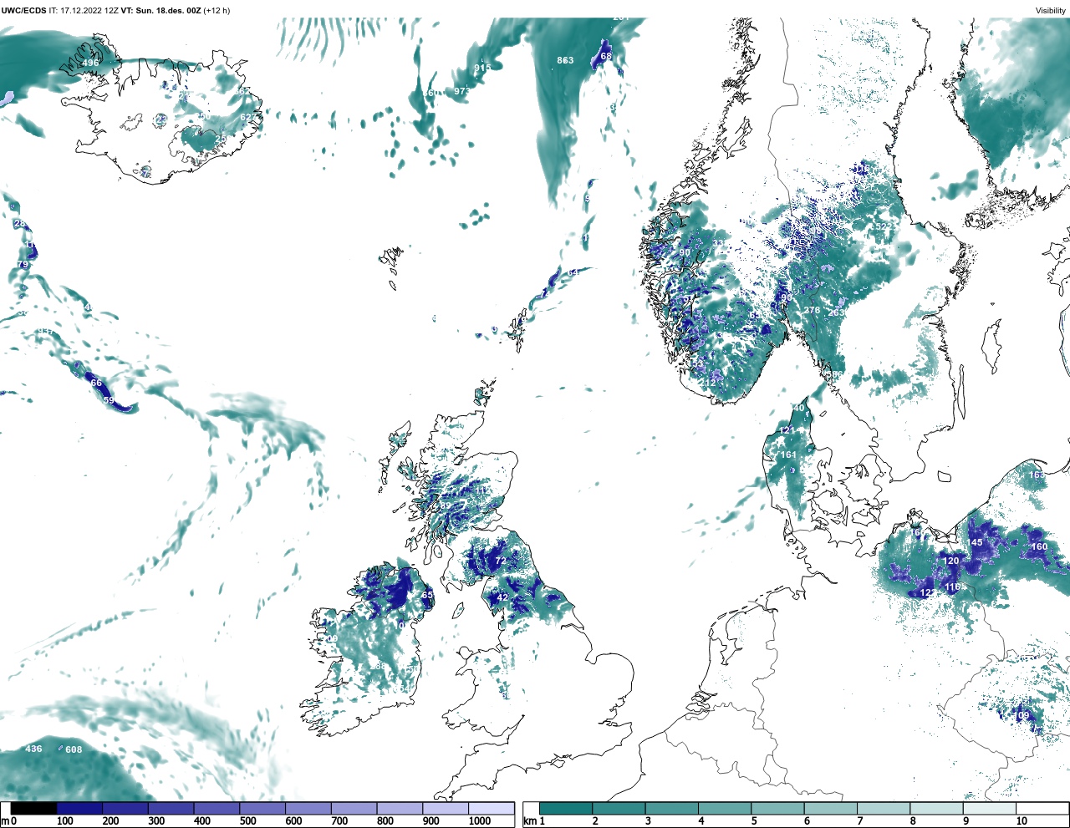Click the '66' value in the Atlantic
This screenshot has width=1070, height=828.
96,383
